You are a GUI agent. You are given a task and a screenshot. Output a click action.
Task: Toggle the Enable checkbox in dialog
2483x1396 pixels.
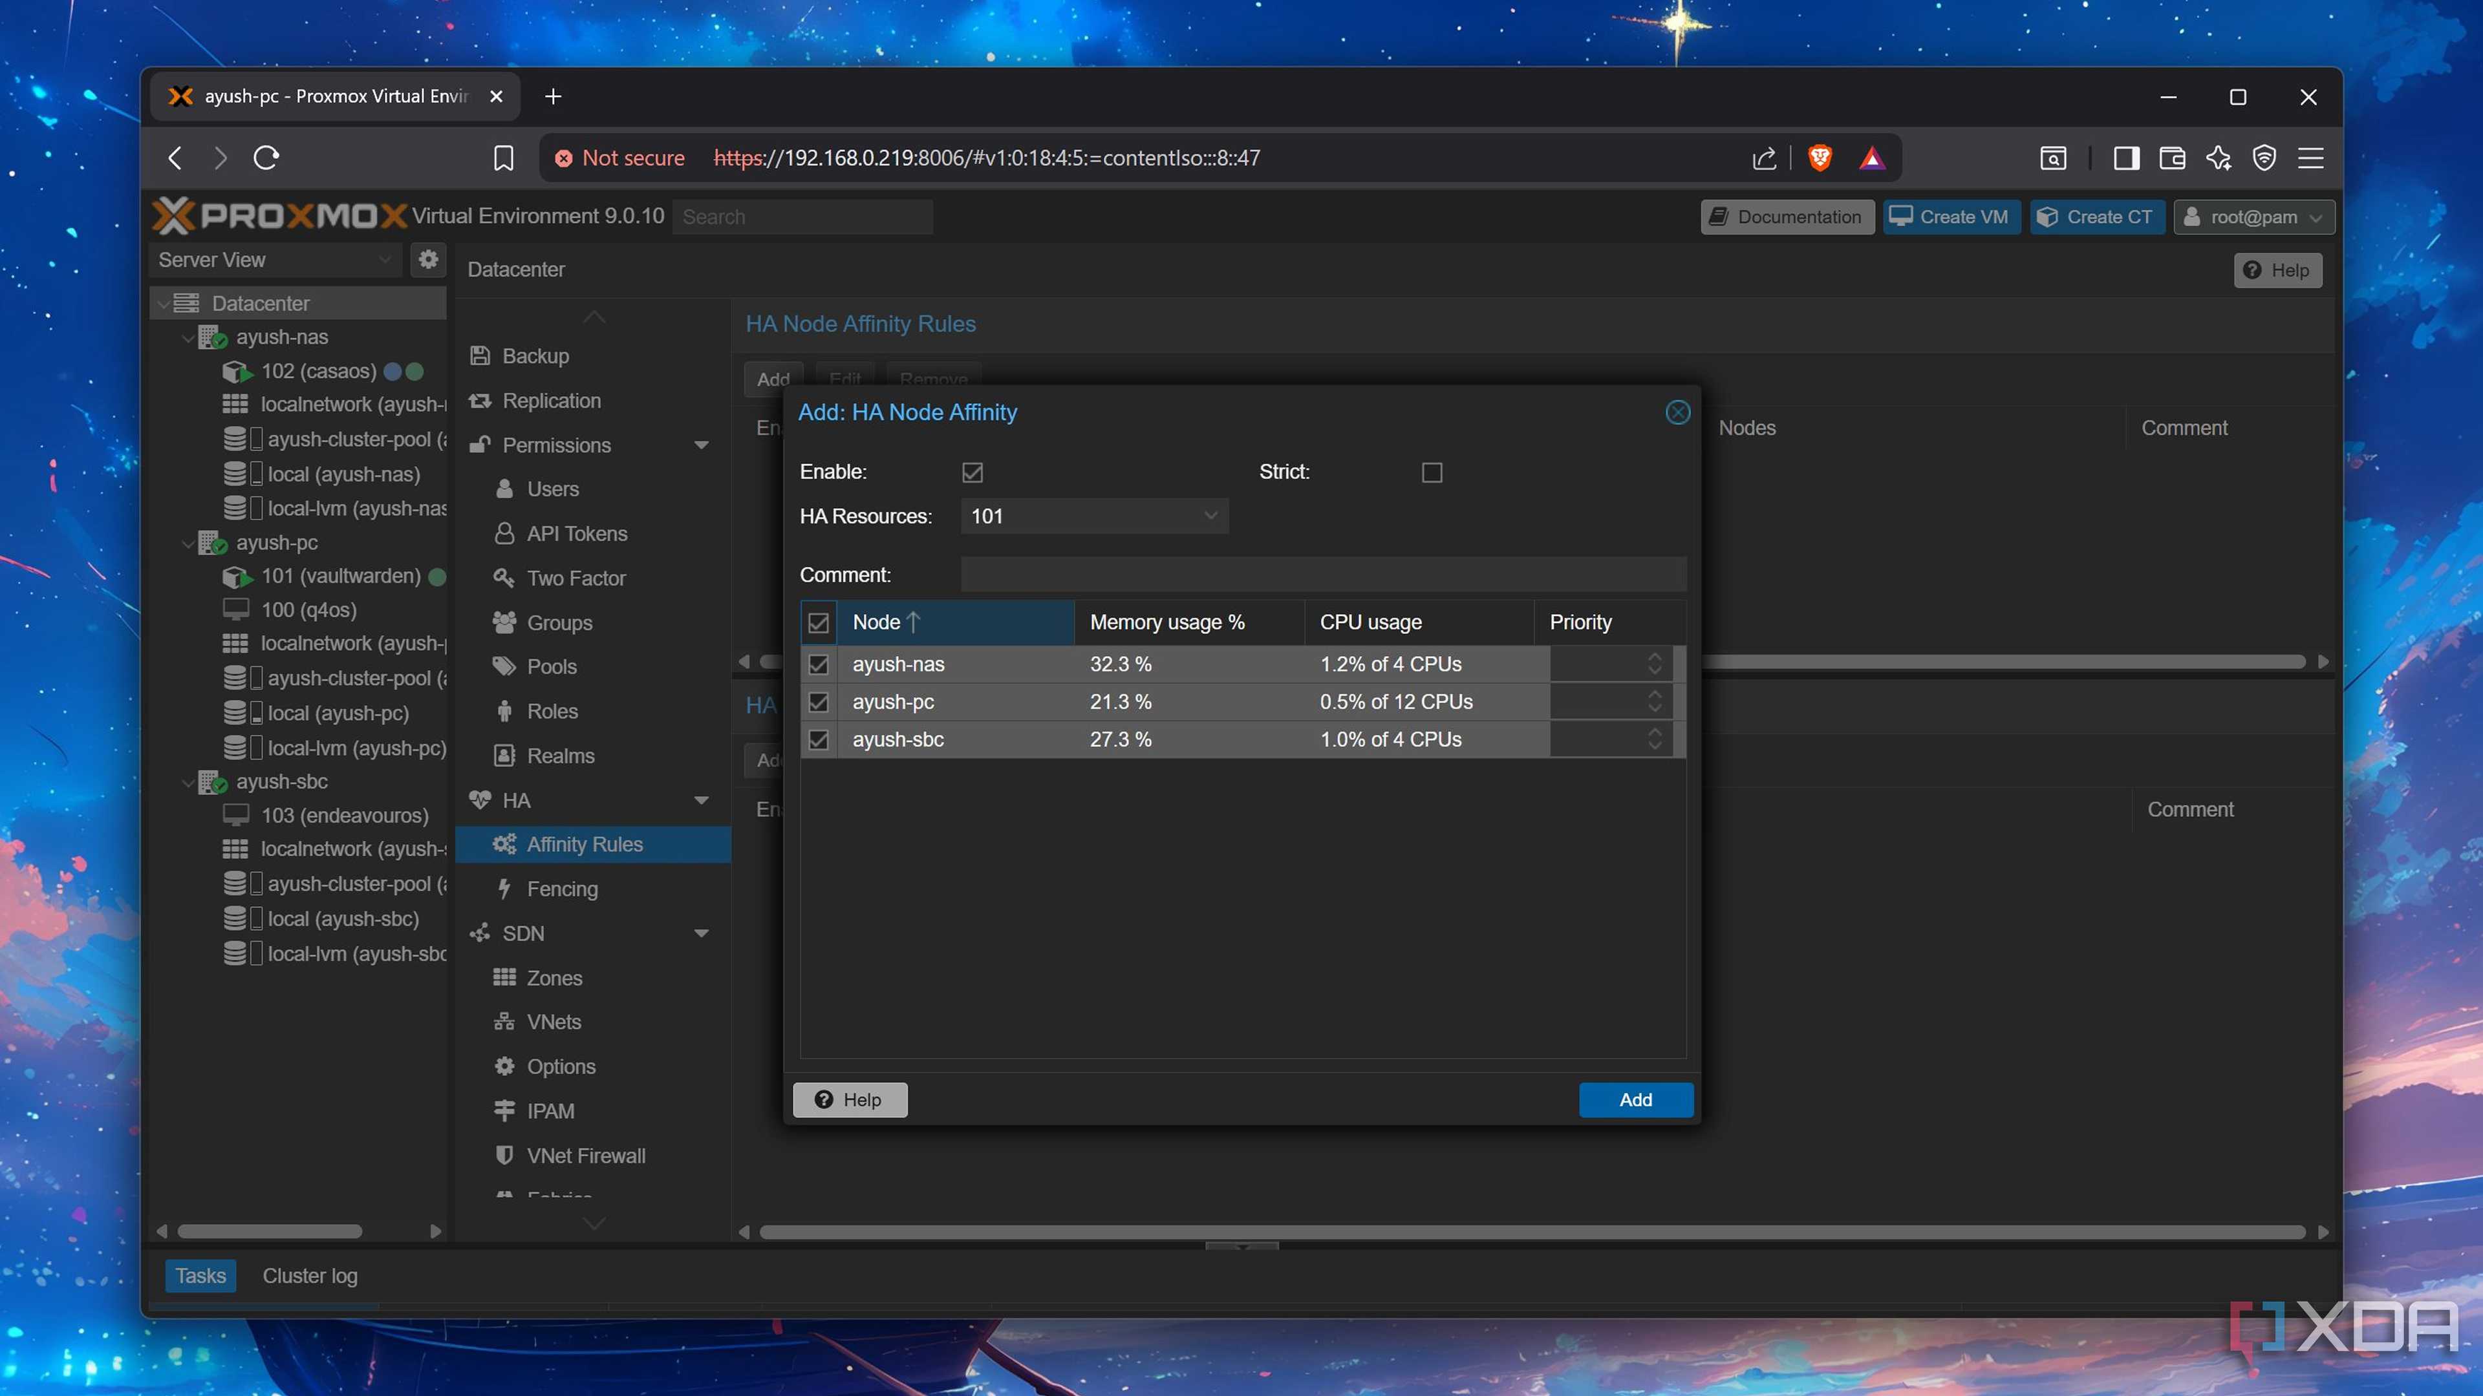point(973,472)
